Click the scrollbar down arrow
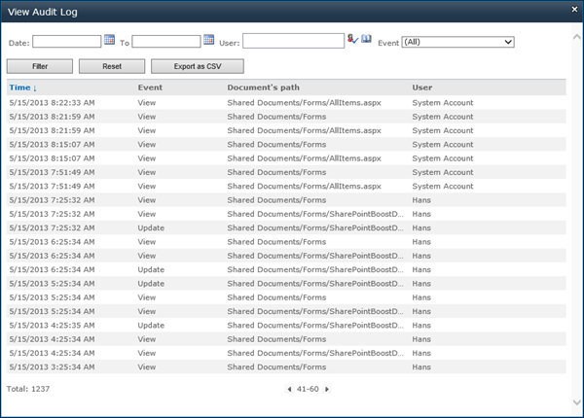 pyautogui.click(x=576, y=402)
